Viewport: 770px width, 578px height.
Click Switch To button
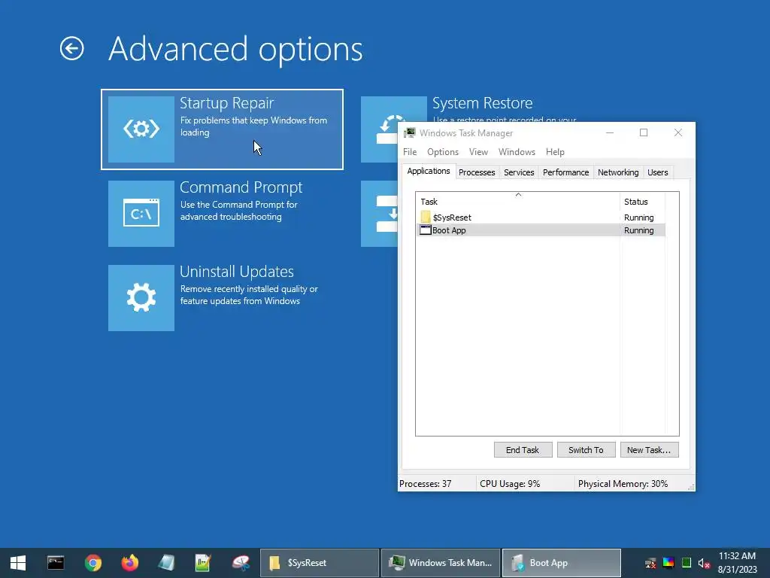point(586,450)
